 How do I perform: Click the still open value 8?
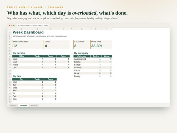[x=75, y=46]
